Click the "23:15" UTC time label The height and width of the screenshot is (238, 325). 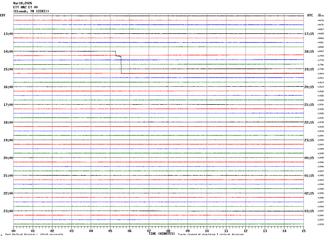pyautogui.click(x=309, y=140)
